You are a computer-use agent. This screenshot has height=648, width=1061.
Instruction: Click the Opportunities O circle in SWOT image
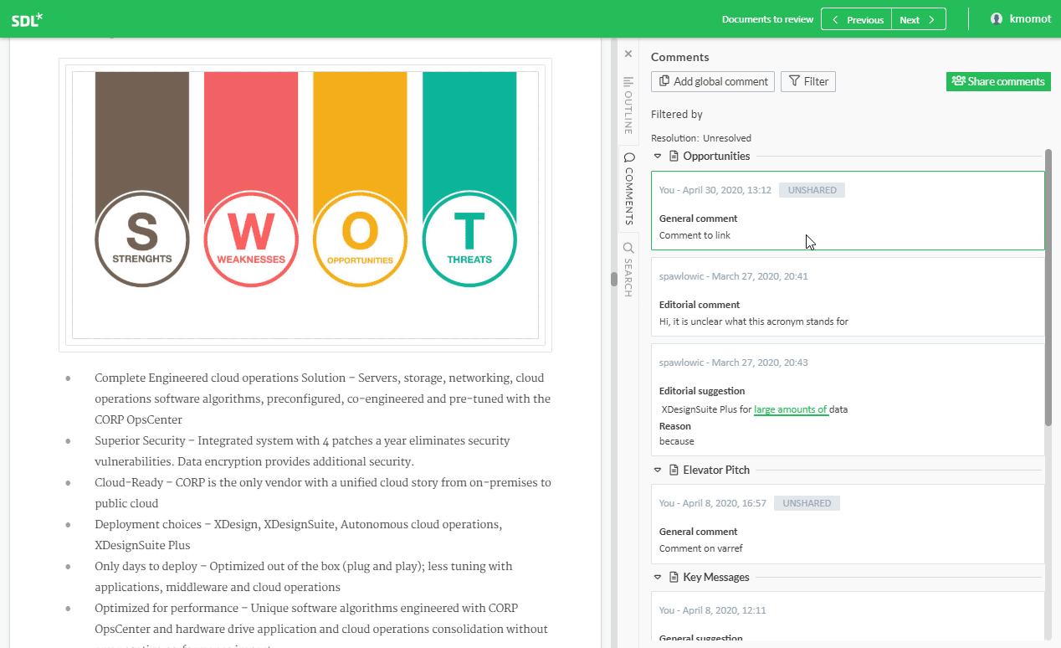click(x=360, y=239)
